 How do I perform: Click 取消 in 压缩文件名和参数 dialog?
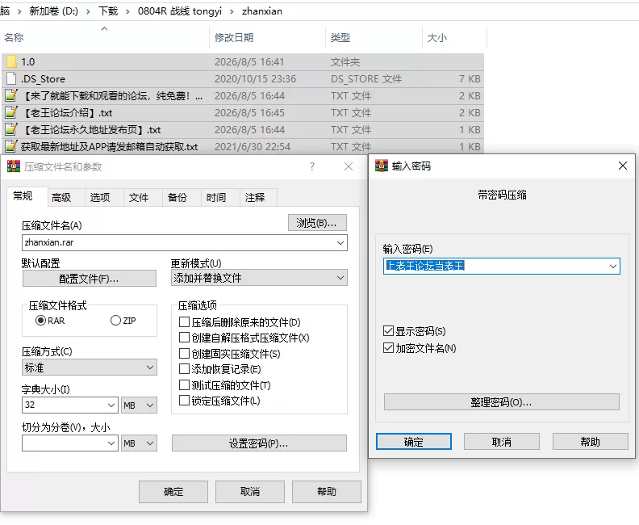click(x=250, y=492)
